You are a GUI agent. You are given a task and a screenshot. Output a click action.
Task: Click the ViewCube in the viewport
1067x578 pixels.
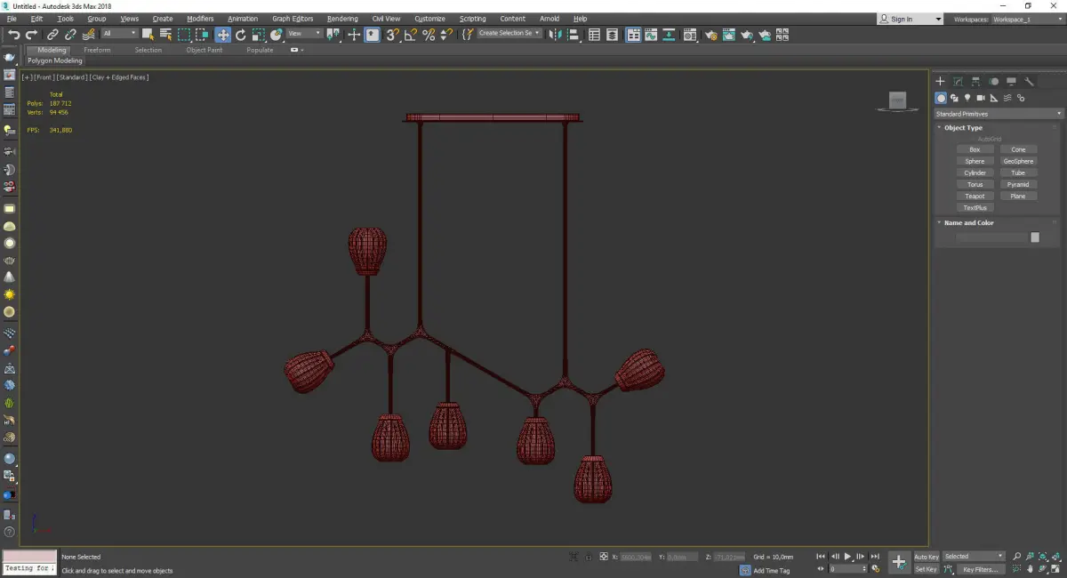point(897,101)
